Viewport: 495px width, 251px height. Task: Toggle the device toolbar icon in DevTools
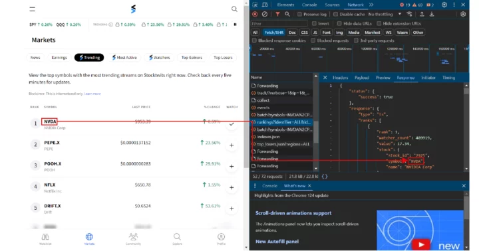(265, 5)
